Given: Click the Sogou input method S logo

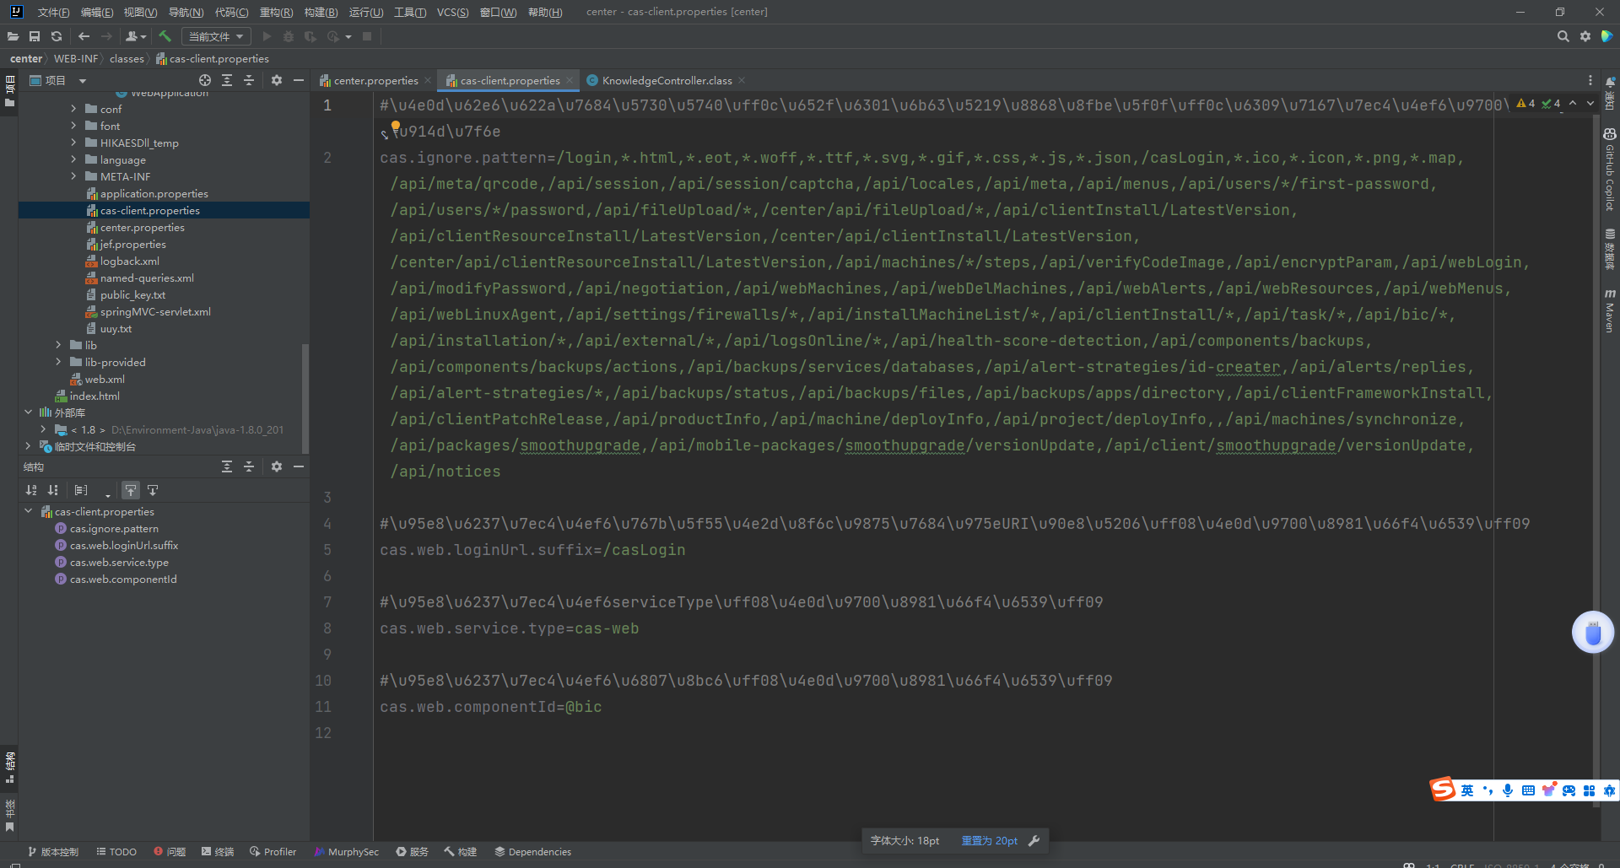Looking at the screenshot, I should tap(1443, 790).
